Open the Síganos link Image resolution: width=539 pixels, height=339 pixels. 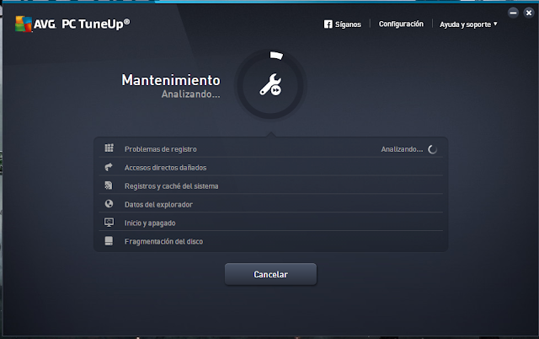(348, 24)
